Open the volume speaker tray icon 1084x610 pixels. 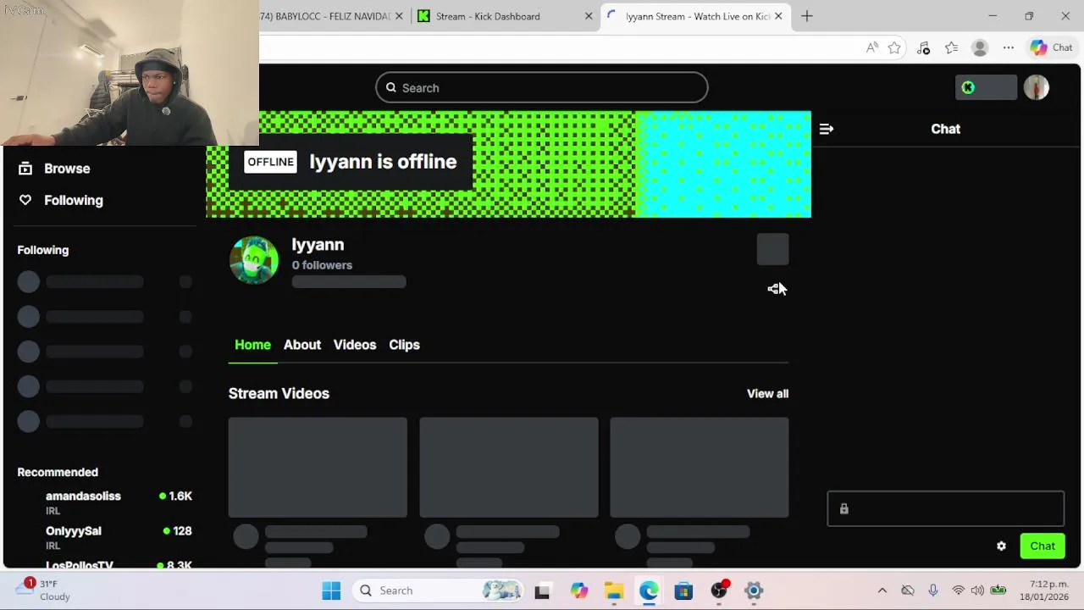(x=977, y=591)
